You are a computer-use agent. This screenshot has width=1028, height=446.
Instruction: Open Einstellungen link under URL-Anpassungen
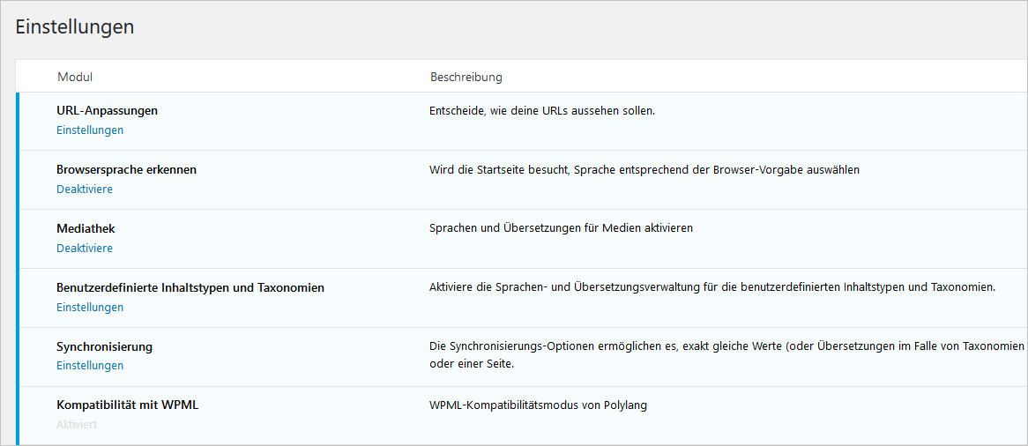[90, 130]
